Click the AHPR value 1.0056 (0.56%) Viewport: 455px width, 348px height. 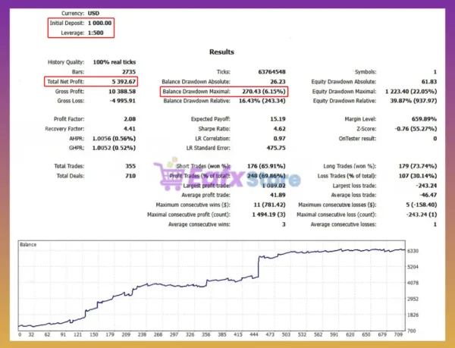click(x=114, y=139)
